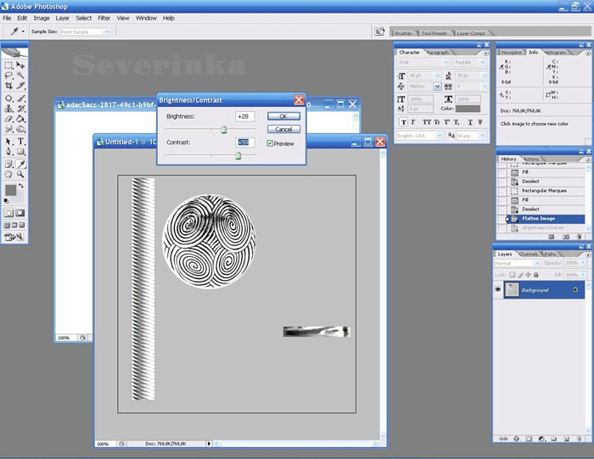The height and width of the screenshot is (459, 594).
Task: Select the Flatten Image history state
Action: pyautogui.click(x=539, y=218)
